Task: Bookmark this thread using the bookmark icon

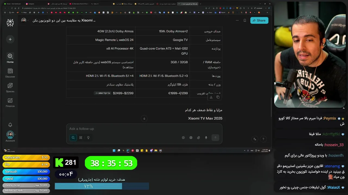Action: pyautogui.click(x=245, y=20)
